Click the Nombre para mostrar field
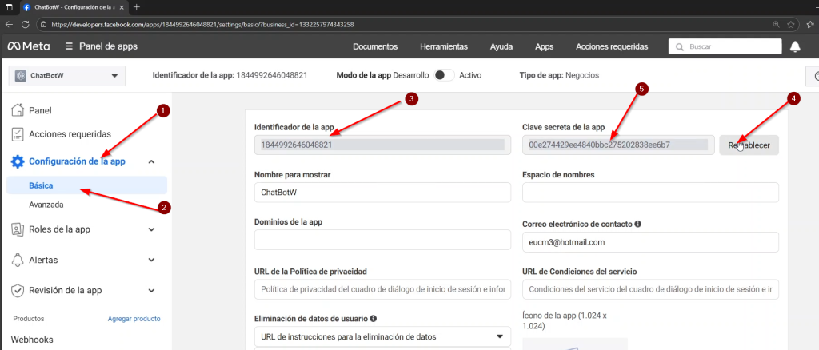The image size is (819, 350). click(x=382, y=193)
